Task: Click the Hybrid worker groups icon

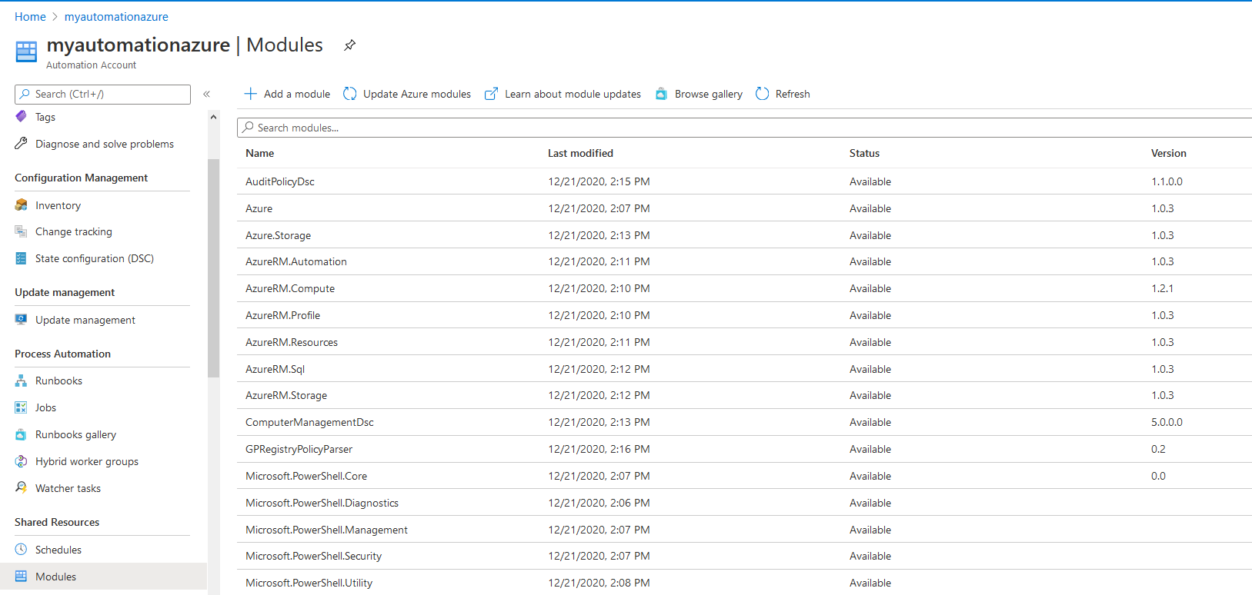Action: click(x=22, y=461)
